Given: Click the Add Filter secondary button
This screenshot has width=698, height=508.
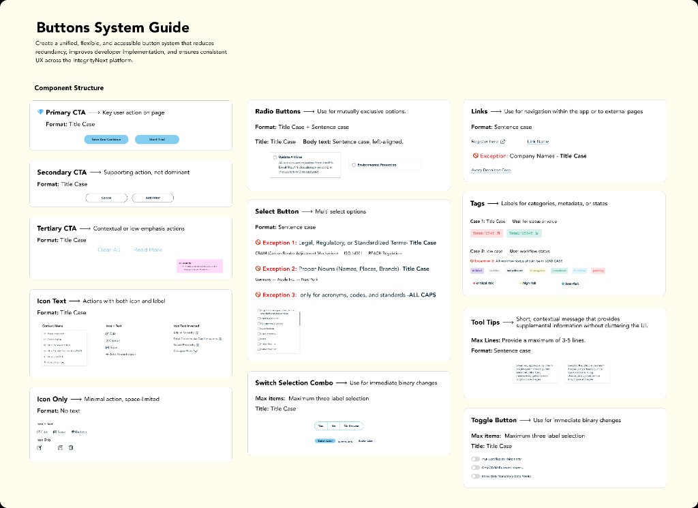Looking at the screenshot, I should pos(153,198).
